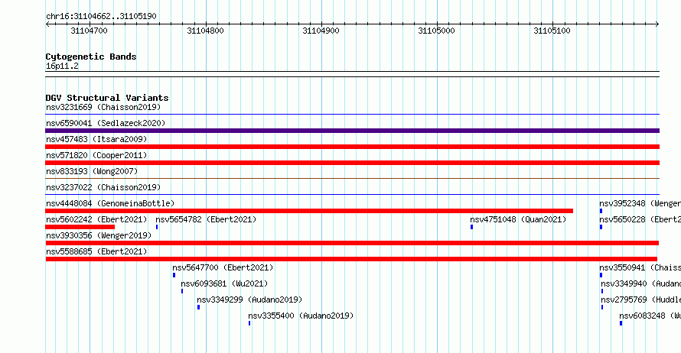Screen dimensions: 681x353
Task: Select the nsv5647700 (Ebert2021) label
Action: 223,267
